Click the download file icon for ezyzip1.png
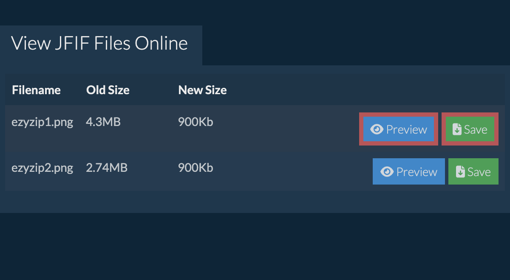 point(457,129)
